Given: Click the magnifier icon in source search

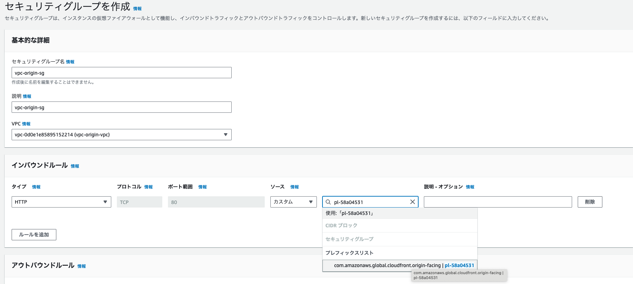Looking at the screenshot, I should [328, 202].
